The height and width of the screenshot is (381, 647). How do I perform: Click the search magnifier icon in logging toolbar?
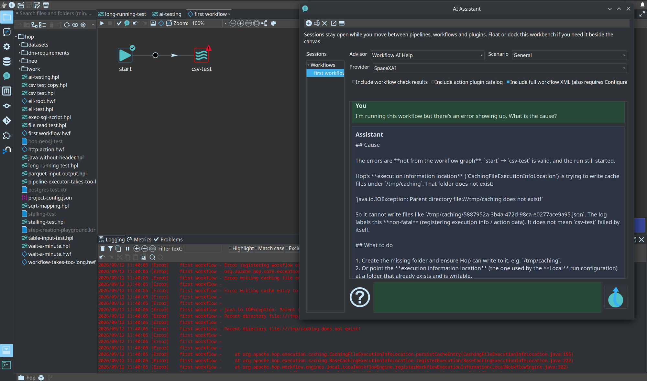[152, 257]
